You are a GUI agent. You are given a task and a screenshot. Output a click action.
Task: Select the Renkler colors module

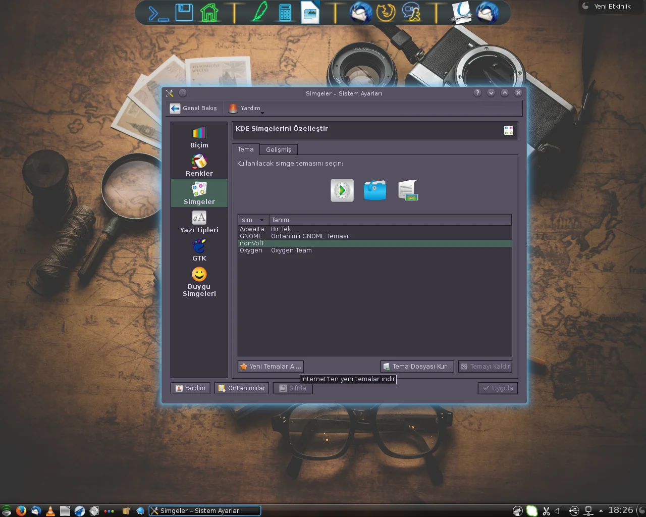tap(199, 166)
